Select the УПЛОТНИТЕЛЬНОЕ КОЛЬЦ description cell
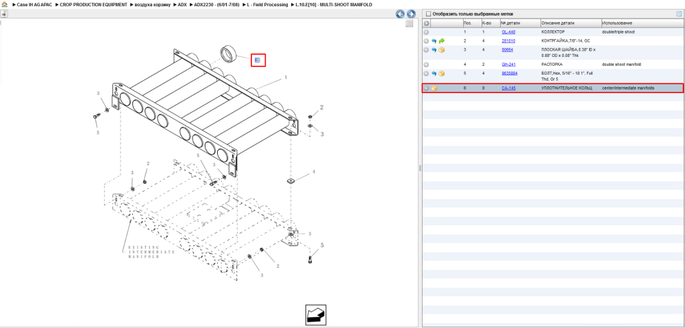685x328 pixels. 566,88
